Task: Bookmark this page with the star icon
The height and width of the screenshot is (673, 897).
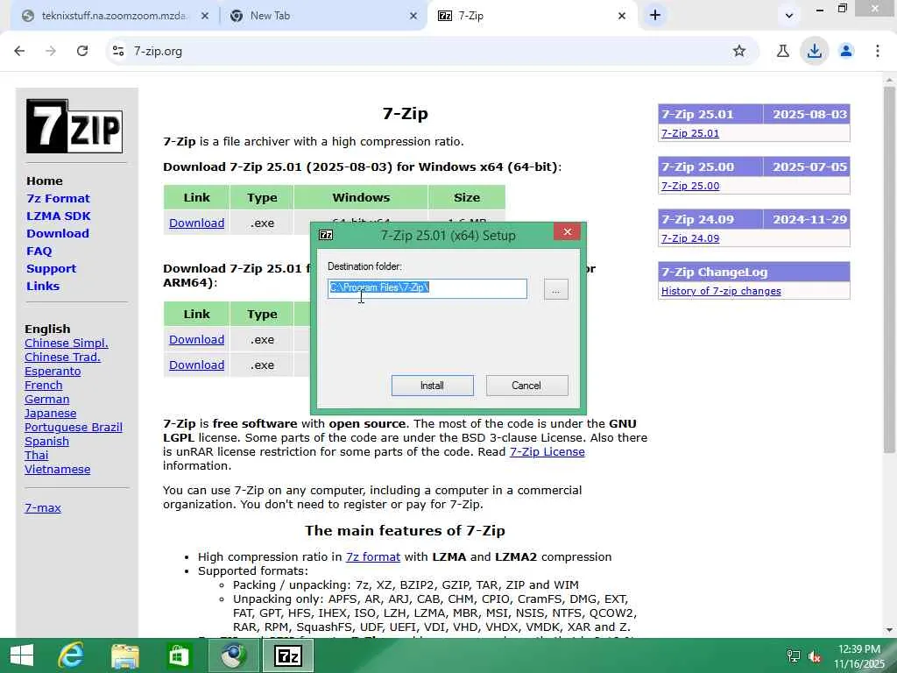Action: (x=739, y=51)
